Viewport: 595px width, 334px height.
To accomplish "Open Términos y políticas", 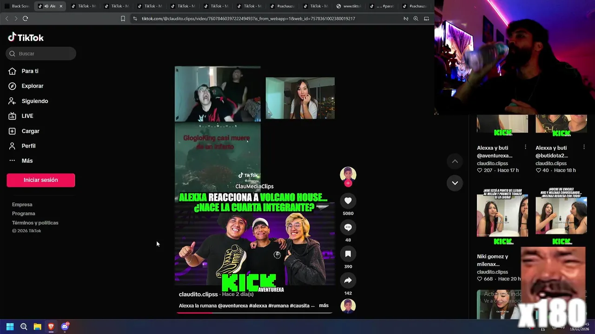I will coord(35,223).
